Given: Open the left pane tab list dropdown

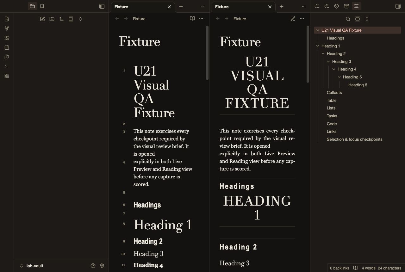Looking at the screenshot, I should (202, 6).
